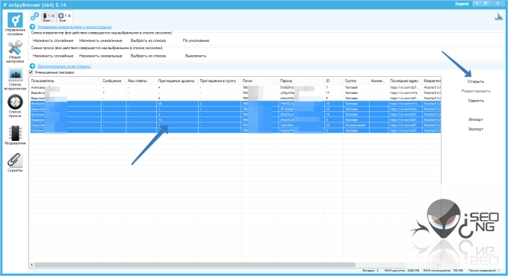This screenshot has height=276, width=508.
Task: Sort by the Группа column header
Action: (x=356, y=81)
